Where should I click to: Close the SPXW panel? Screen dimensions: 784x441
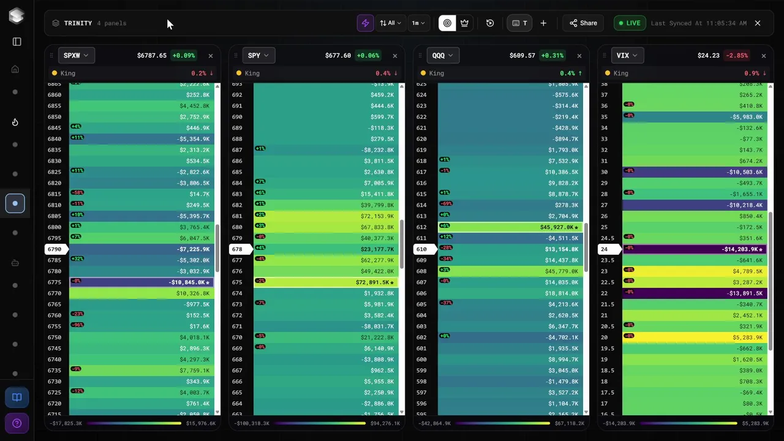(x=211, y=56)
